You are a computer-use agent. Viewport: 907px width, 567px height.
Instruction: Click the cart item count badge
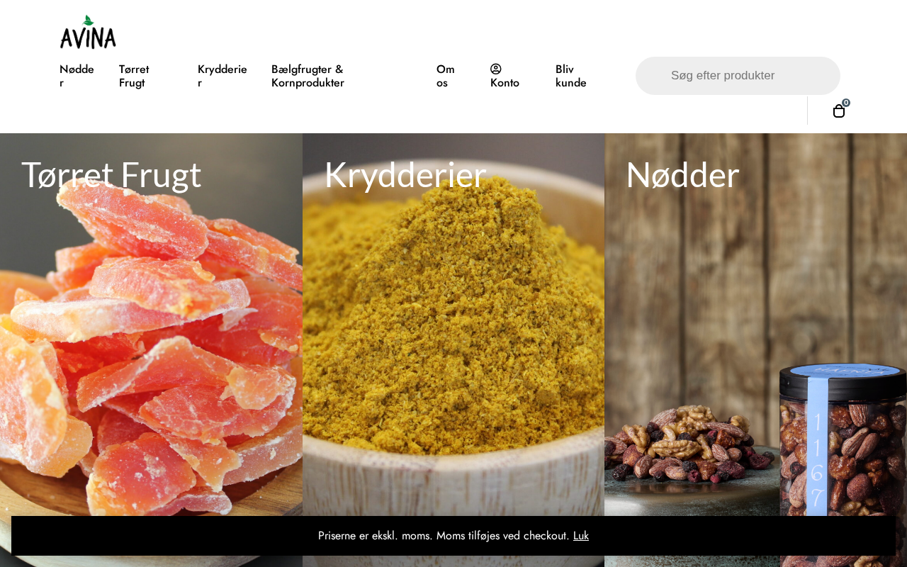(x=846, y=103)
